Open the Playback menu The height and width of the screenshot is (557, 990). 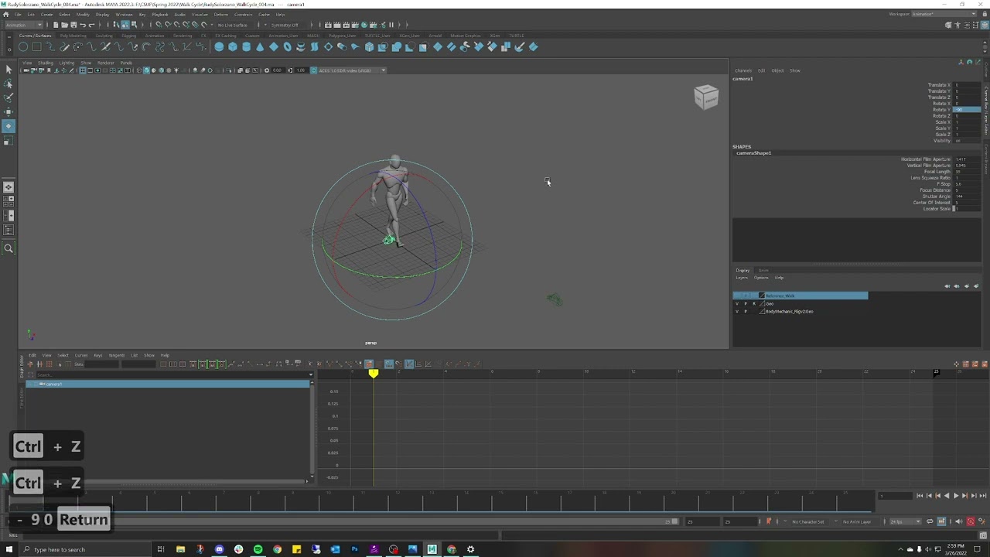pyautogui.click(x=160, y=15)
